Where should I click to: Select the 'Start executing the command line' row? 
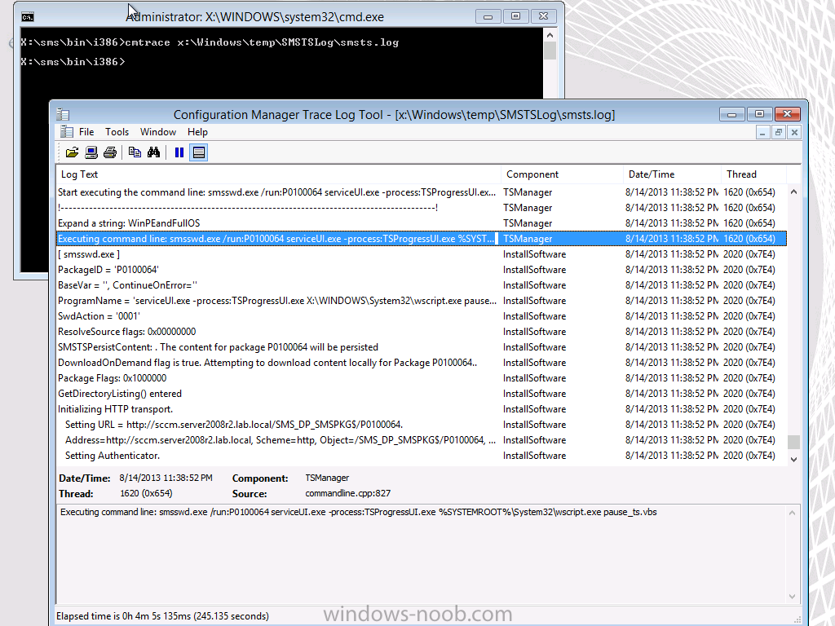pyautogui.click(x=422, y=192)
